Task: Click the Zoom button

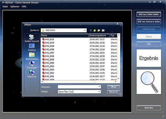Action: 149,36
